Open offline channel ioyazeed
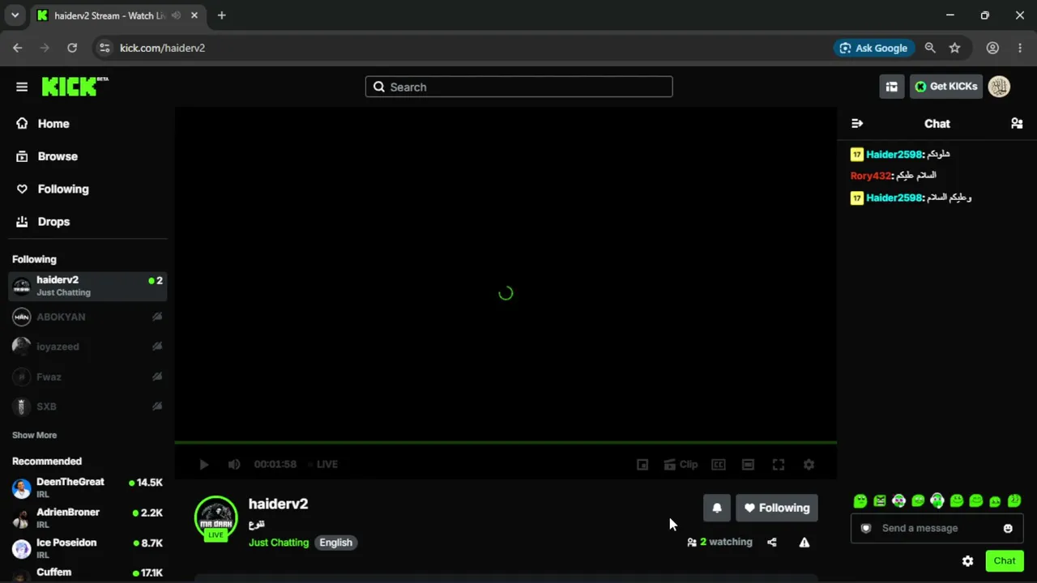The height and width of the screenshot is (583, 1037). tap(87, 347)
